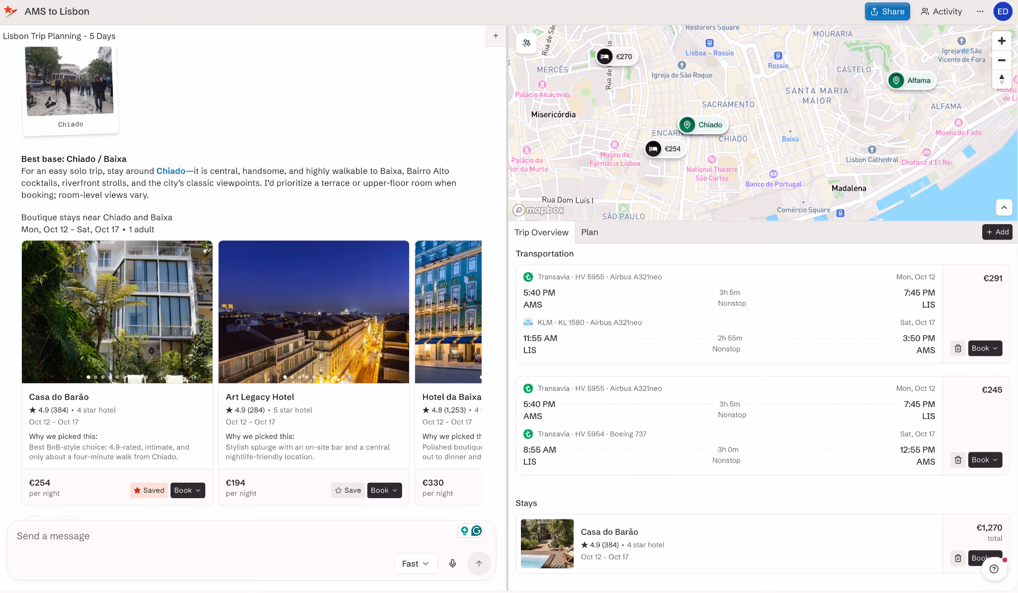Click the Lisbon Trip Planning - 5 Days heading

click(x=59, y=36)
